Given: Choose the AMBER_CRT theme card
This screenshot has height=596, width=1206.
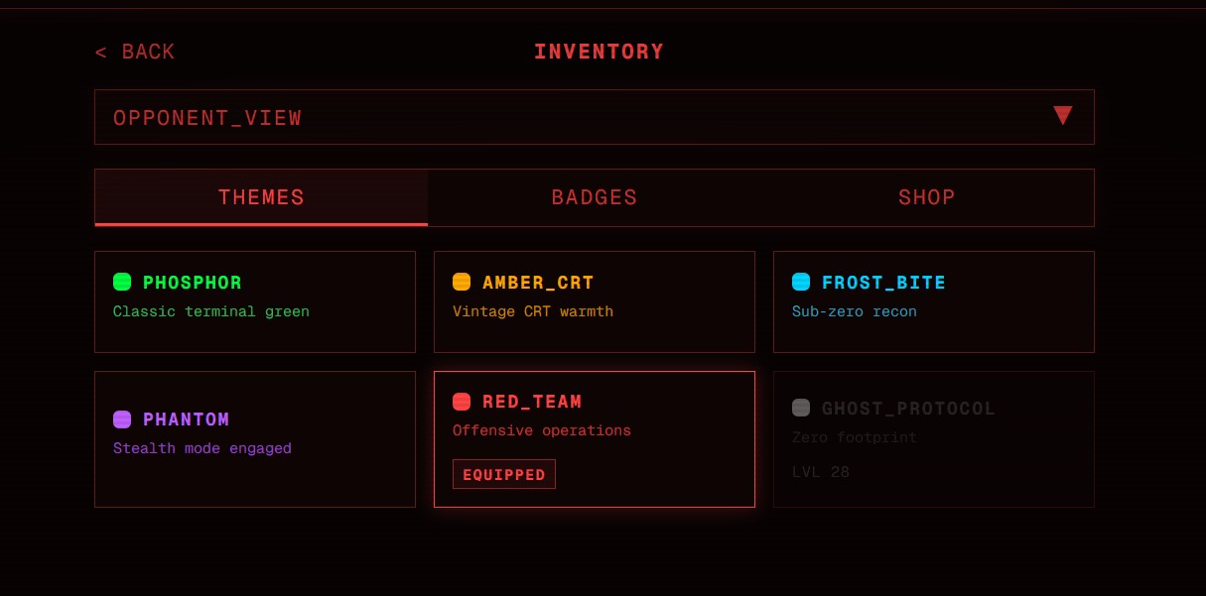Looking at the screenshot, I should tap(594, 301).
